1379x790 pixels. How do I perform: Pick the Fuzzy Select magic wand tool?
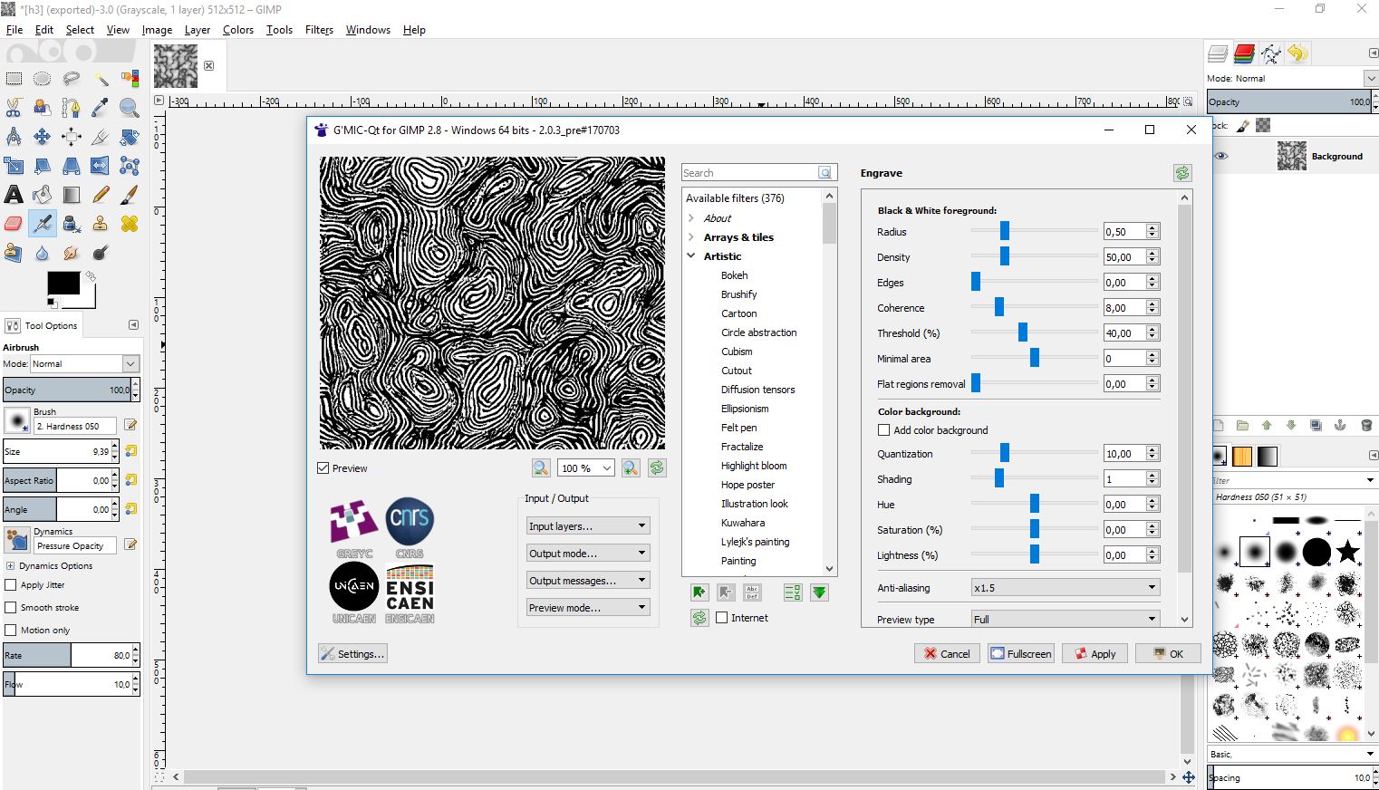(x=101, y=79)
